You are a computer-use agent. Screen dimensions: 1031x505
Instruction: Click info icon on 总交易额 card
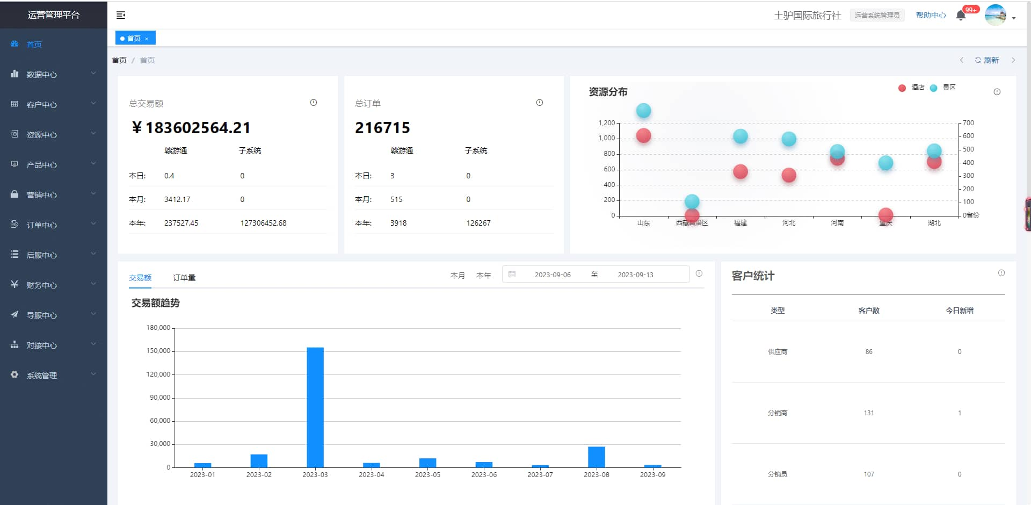314,103
